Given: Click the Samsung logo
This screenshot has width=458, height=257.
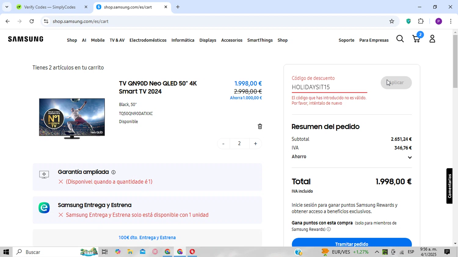Looking at the screenshot, I should click(26, 39).
